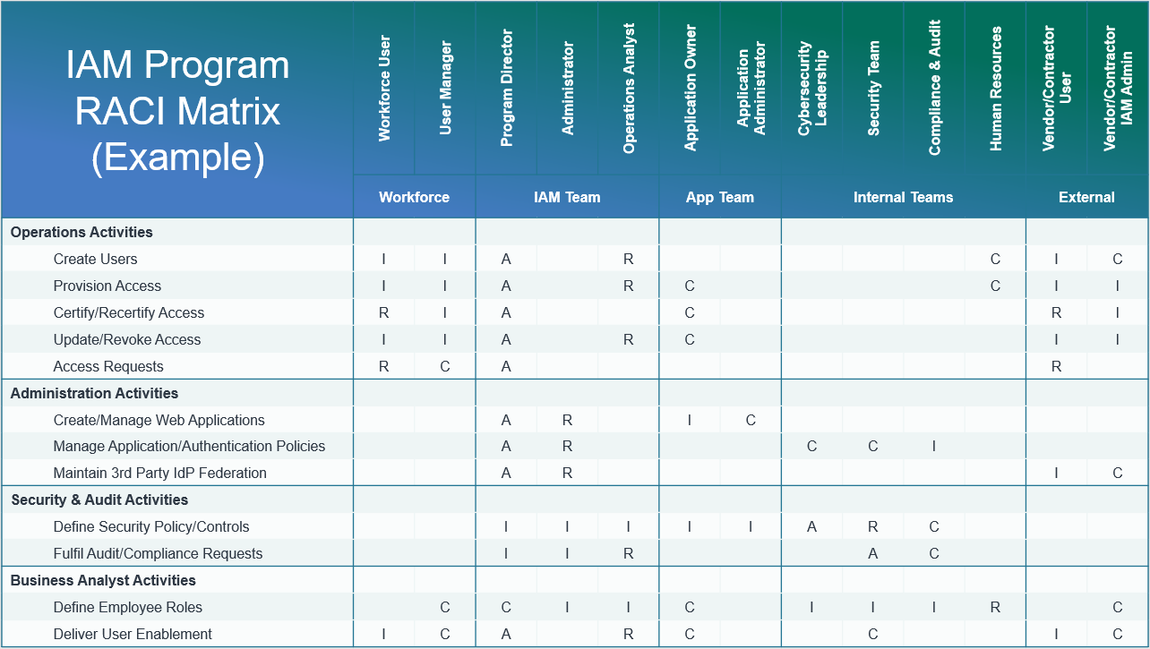Click the App Team group header
The width and height of the screenshot is (1150, 649).
click(x=720, y=197)
